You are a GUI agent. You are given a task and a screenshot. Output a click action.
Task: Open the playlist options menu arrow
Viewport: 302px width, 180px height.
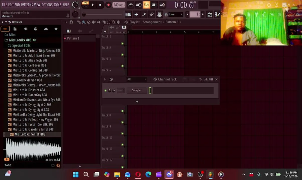point(66,22)
